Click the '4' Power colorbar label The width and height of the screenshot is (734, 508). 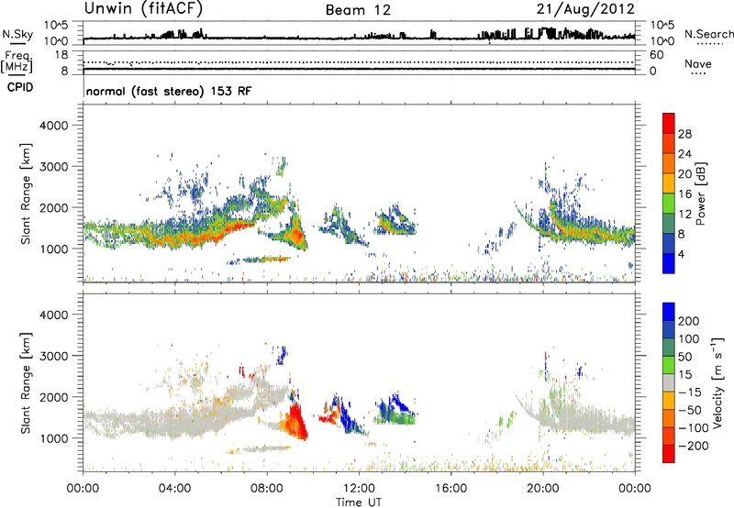pos(681,254)
